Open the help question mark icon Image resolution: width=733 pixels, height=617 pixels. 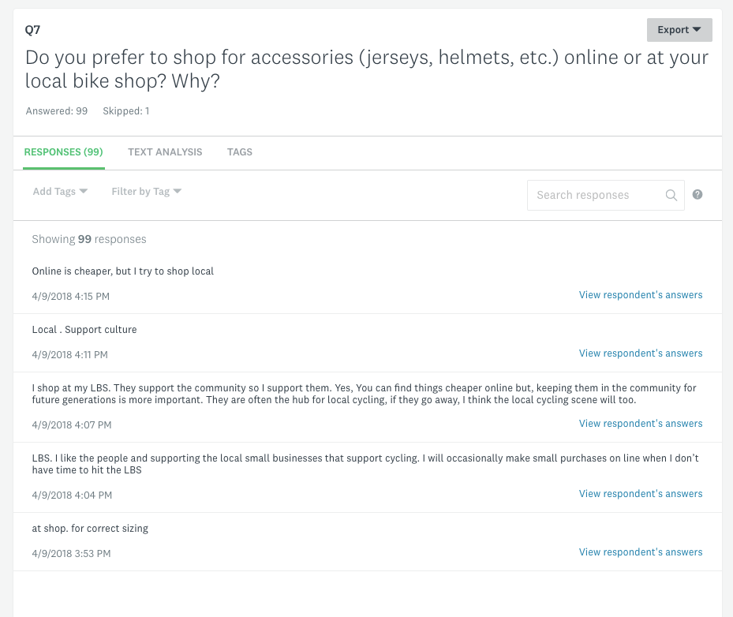pyautogui.click(x=697, y=194)
